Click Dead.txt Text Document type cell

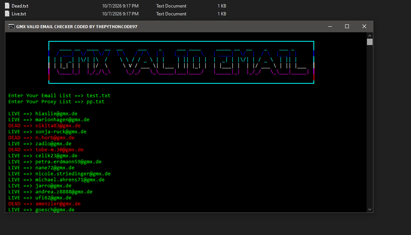[171, 6]
